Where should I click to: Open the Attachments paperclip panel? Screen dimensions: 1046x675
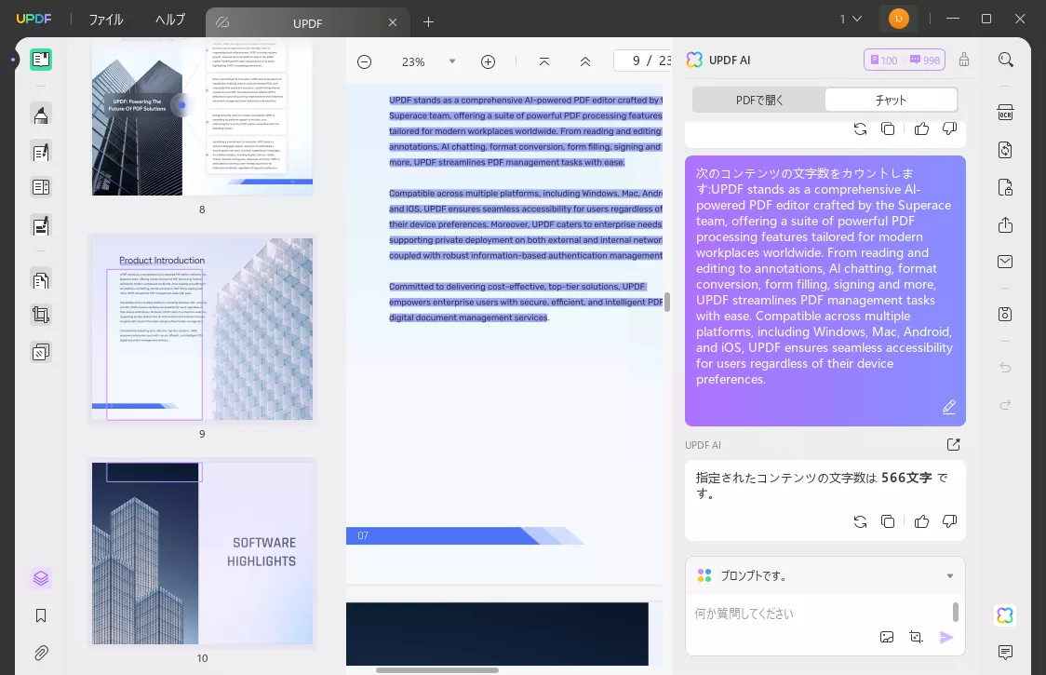point(41,653)
